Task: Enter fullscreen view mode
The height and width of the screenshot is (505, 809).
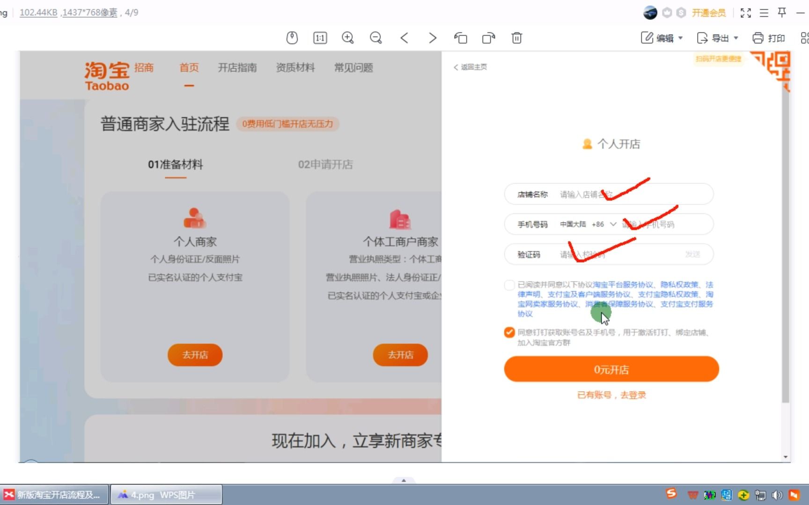Action: point(746,13)
